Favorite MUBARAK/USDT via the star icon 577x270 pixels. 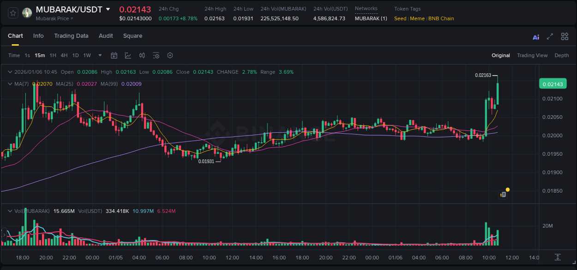coord(13,13)
